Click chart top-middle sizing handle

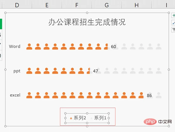click(x=87, y=13)
